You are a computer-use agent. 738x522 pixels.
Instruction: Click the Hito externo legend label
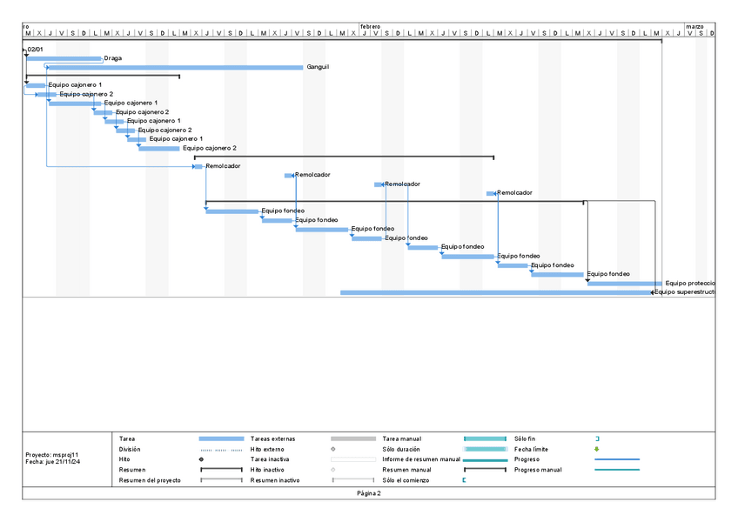pyautogui.click(x=267, y=449)
